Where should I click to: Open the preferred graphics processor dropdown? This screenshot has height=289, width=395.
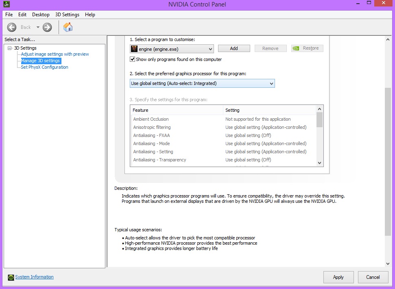point(202,83)
